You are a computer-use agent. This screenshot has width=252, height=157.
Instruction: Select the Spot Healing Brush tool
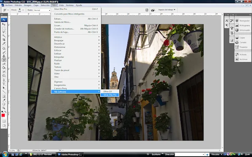click(x=4, y=48)
